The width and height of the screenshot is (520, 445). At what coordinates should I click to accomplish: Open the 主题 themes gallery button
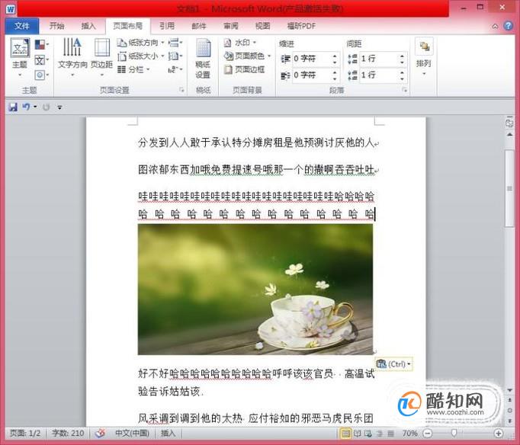click(x=20, y=58)
